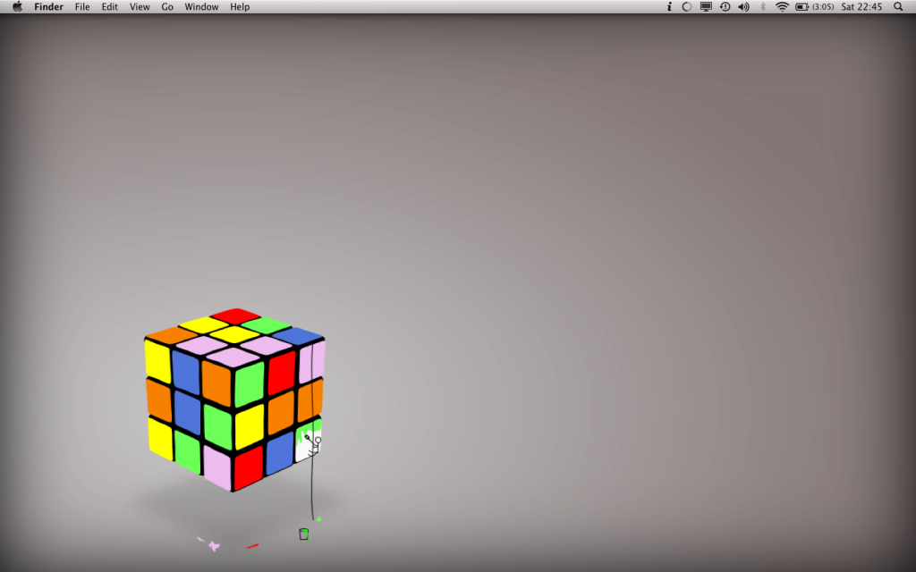Click the italic 'i' menu extra

pyautogui.click(x=669, y=7)
